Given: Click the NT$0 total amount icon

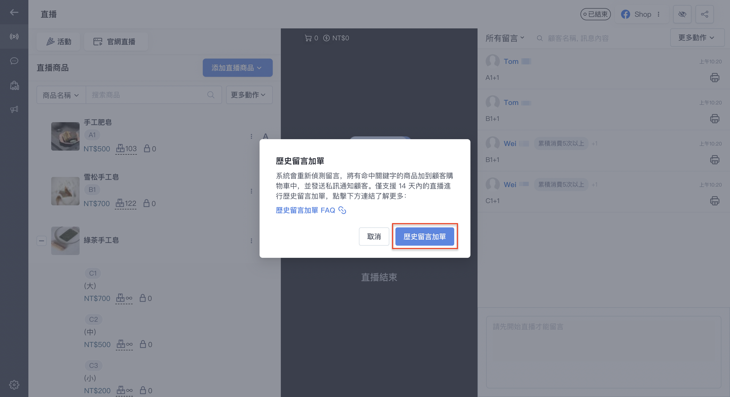Looking at the screenshot, I should pos(326,38).
